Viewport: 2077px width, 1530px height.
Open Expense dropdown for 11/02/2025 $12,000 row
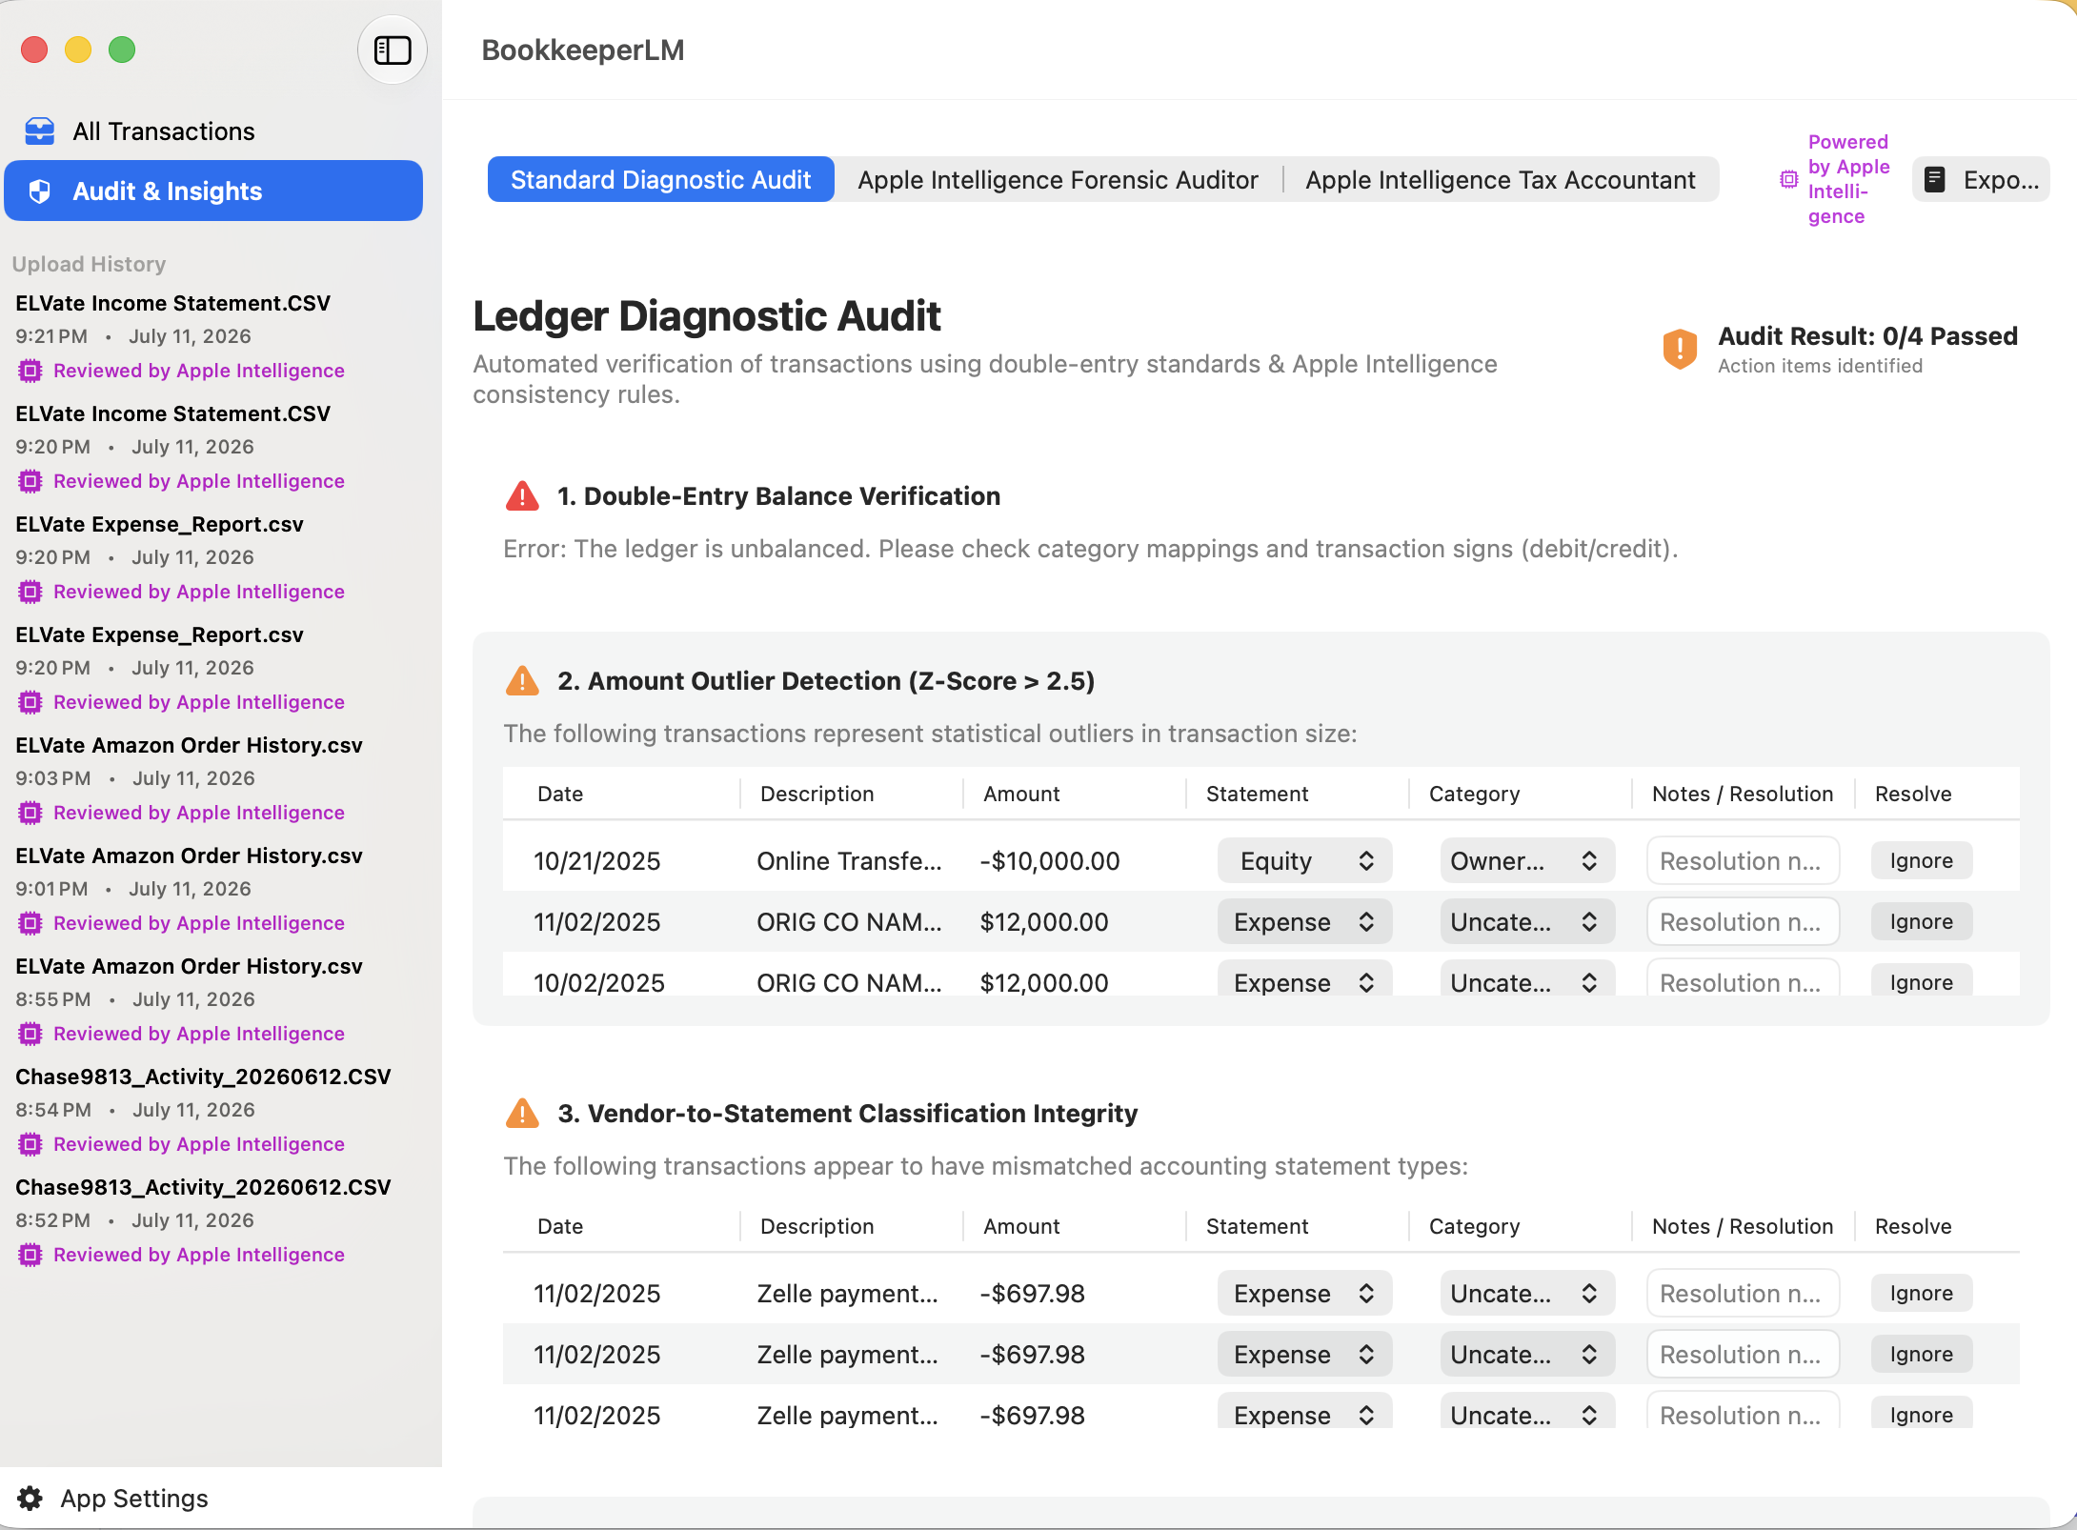[x=1304, y=921]
